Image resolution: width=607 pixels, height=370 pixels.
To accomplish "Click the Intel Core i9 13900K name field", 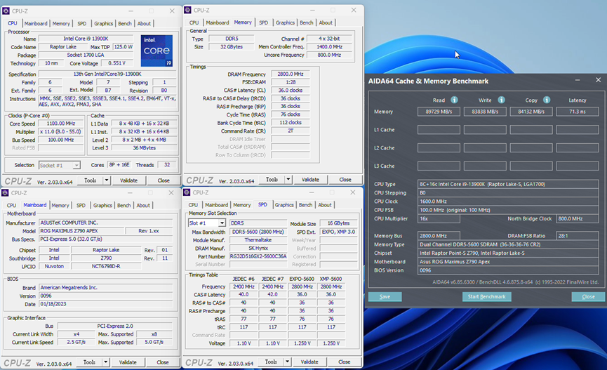I will pos(86,39).
